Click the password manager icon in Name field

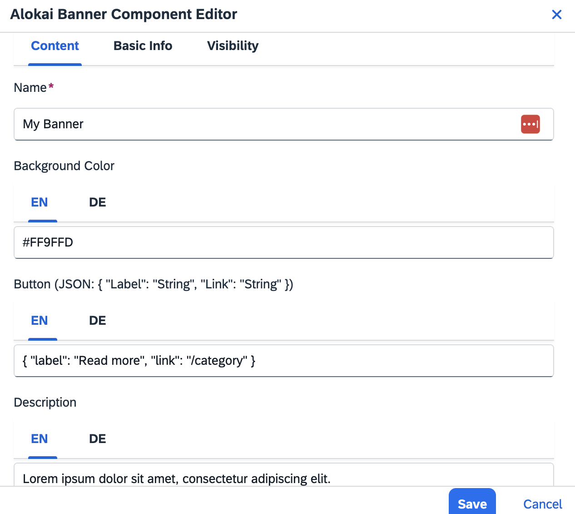tap(530, 124)
